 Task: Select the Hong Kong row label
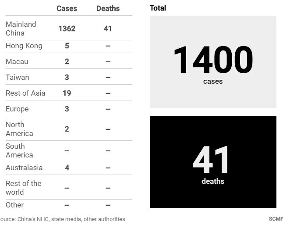coord(24,46)
